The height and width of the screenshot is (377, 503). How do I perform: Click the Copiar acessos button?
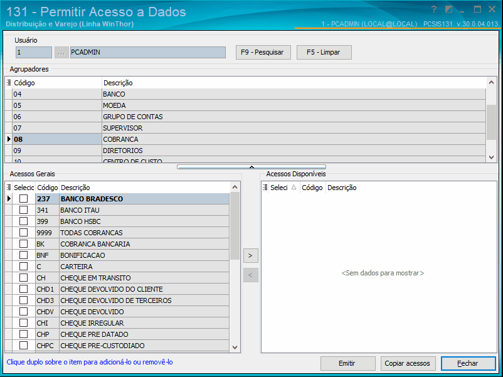408,363
